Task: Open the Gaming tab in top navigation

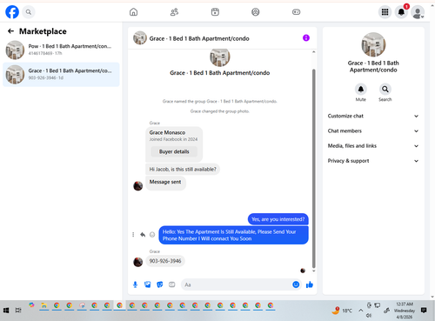Action: [296, 12]
